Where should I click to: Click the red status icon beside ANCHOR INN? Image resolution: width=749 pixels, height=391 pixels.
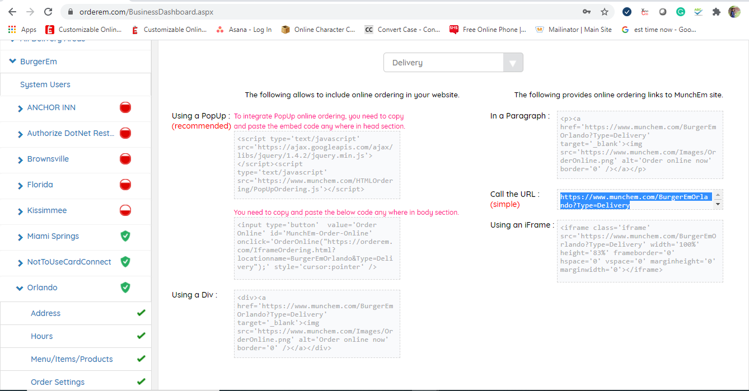click(125, 107)
